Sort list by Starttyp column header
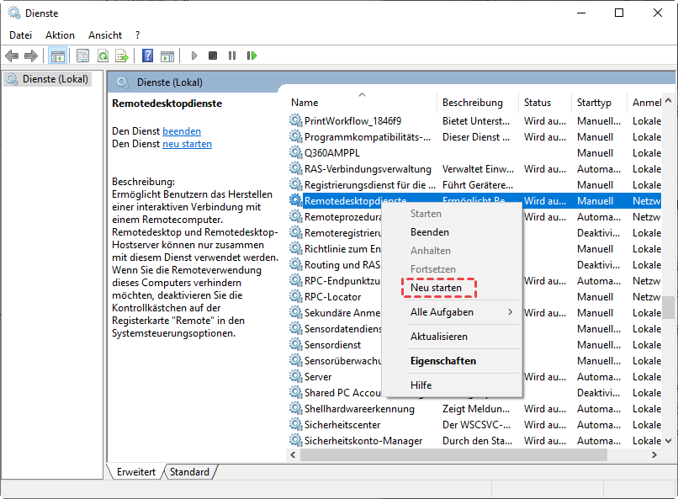The width and height of the screenshot is (678, 499). [594, 103]
